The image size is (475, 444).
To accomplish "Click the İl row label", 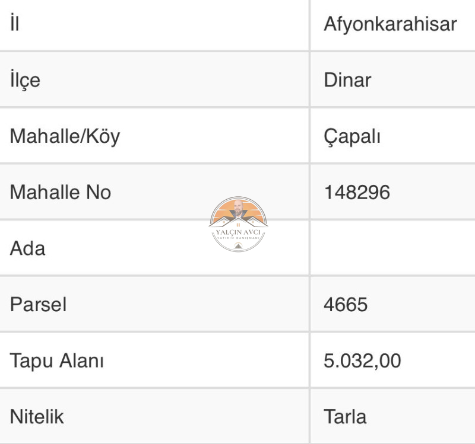I will click(x=14, y=23).
